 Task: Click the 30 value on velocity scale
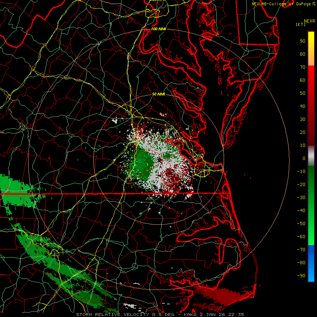coord(303,119)
